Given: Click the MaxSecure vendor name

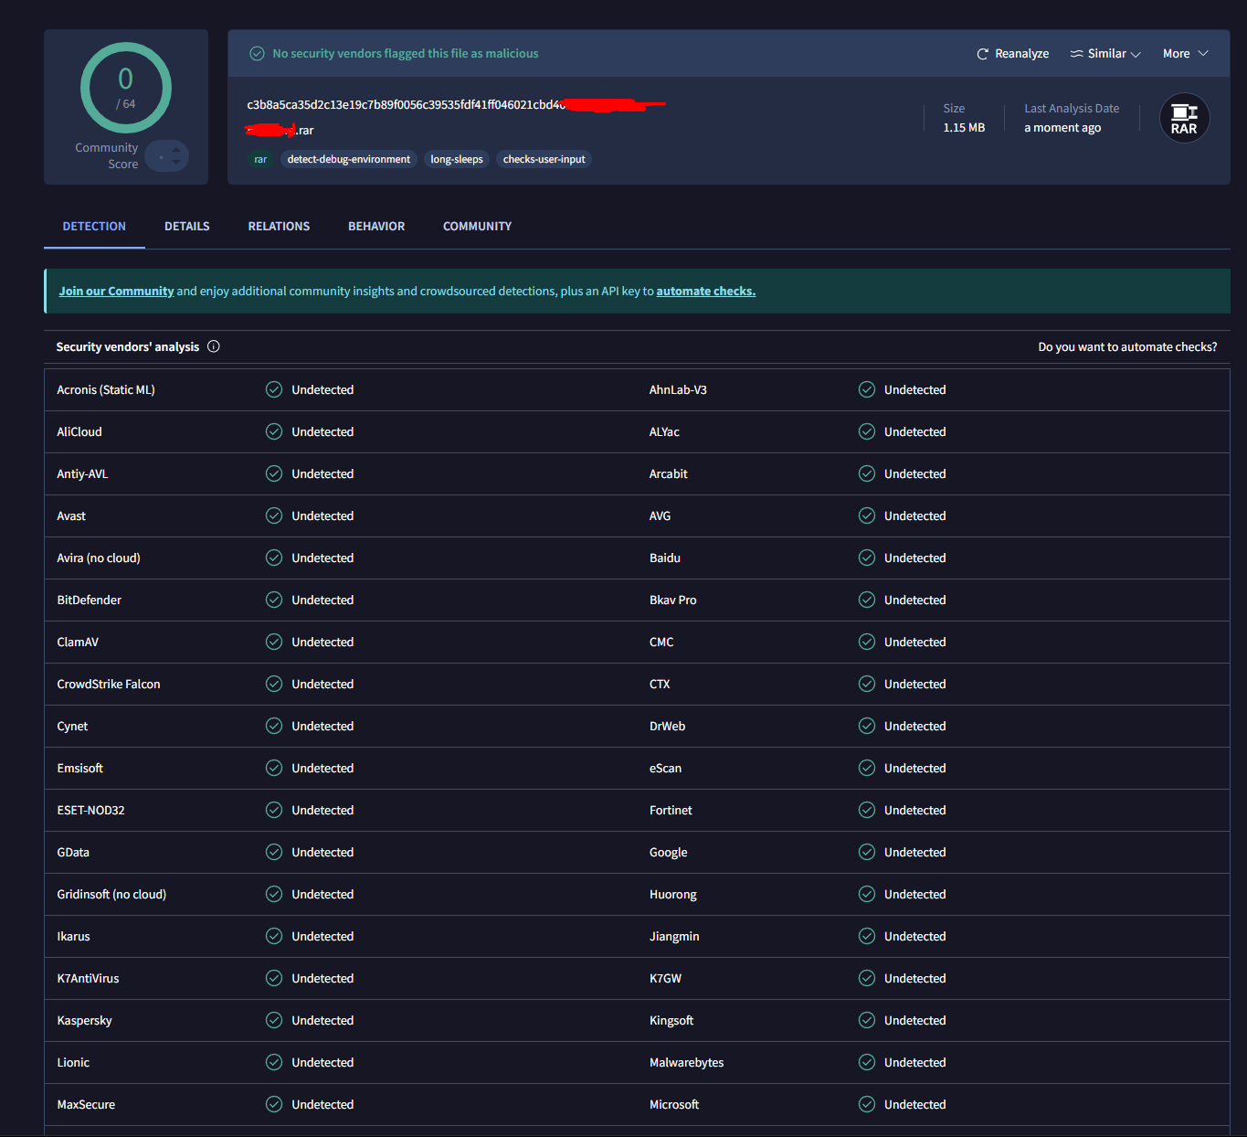Looking at the screenshot, I should point(86,1104).
